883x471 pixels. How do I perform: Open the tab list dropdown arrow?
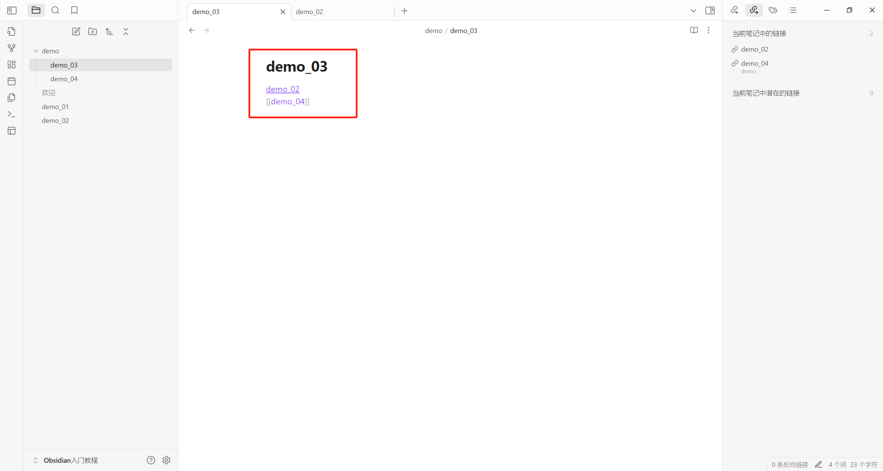(693, 11)
